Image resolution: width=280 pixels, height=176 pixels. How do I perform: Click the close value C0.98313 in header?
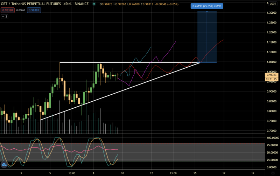click(147, 4)
